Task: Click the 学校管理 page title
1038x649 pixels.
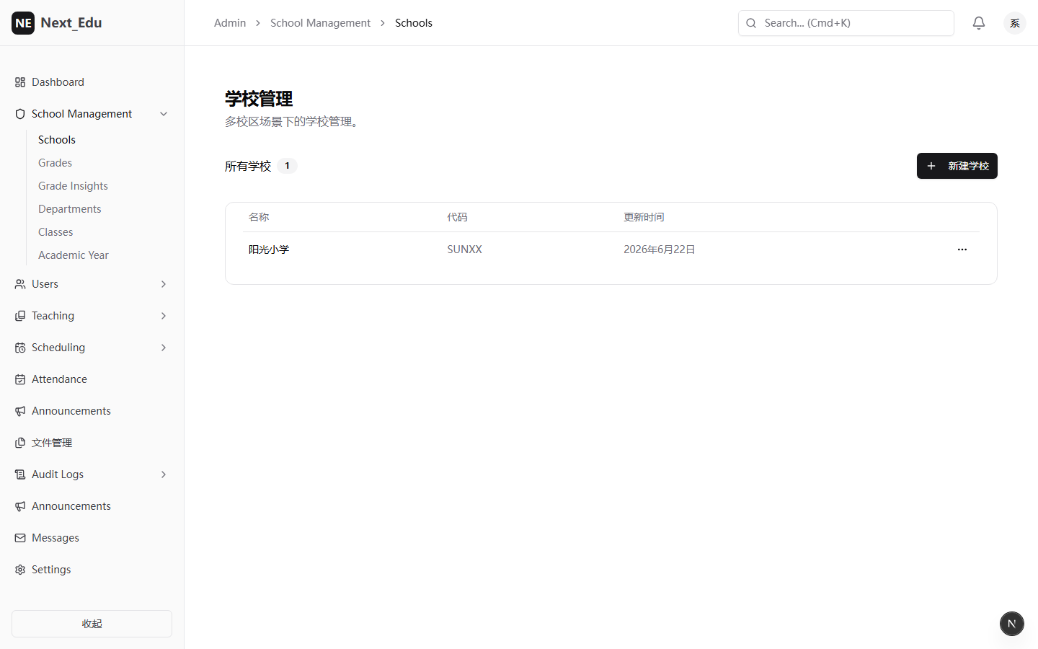Action: 259,99
